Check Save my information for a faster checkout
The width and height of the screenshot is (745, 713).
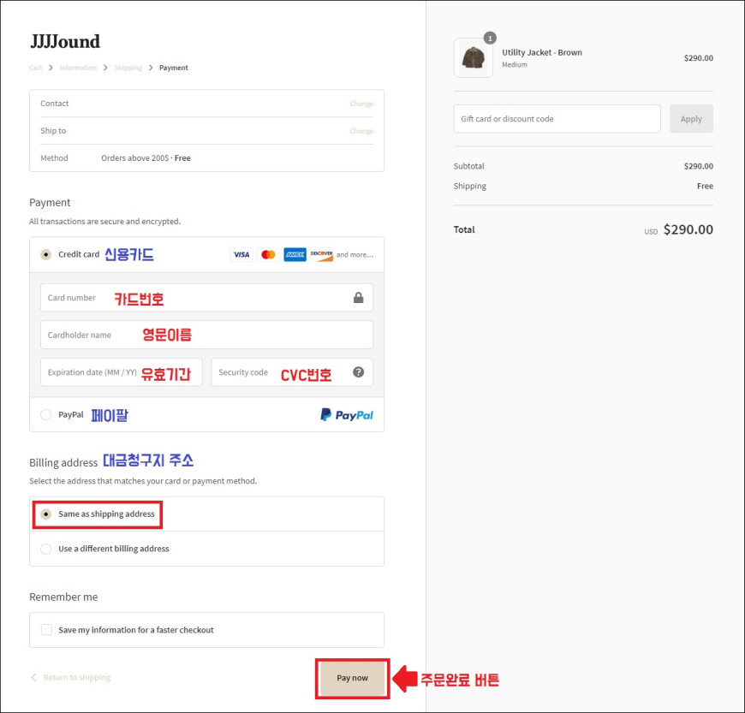tap(46, 630)
